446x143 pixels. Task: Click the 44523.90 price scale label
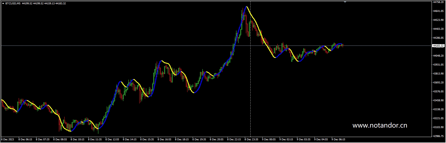pyautogui.click(x=438, y=20)
